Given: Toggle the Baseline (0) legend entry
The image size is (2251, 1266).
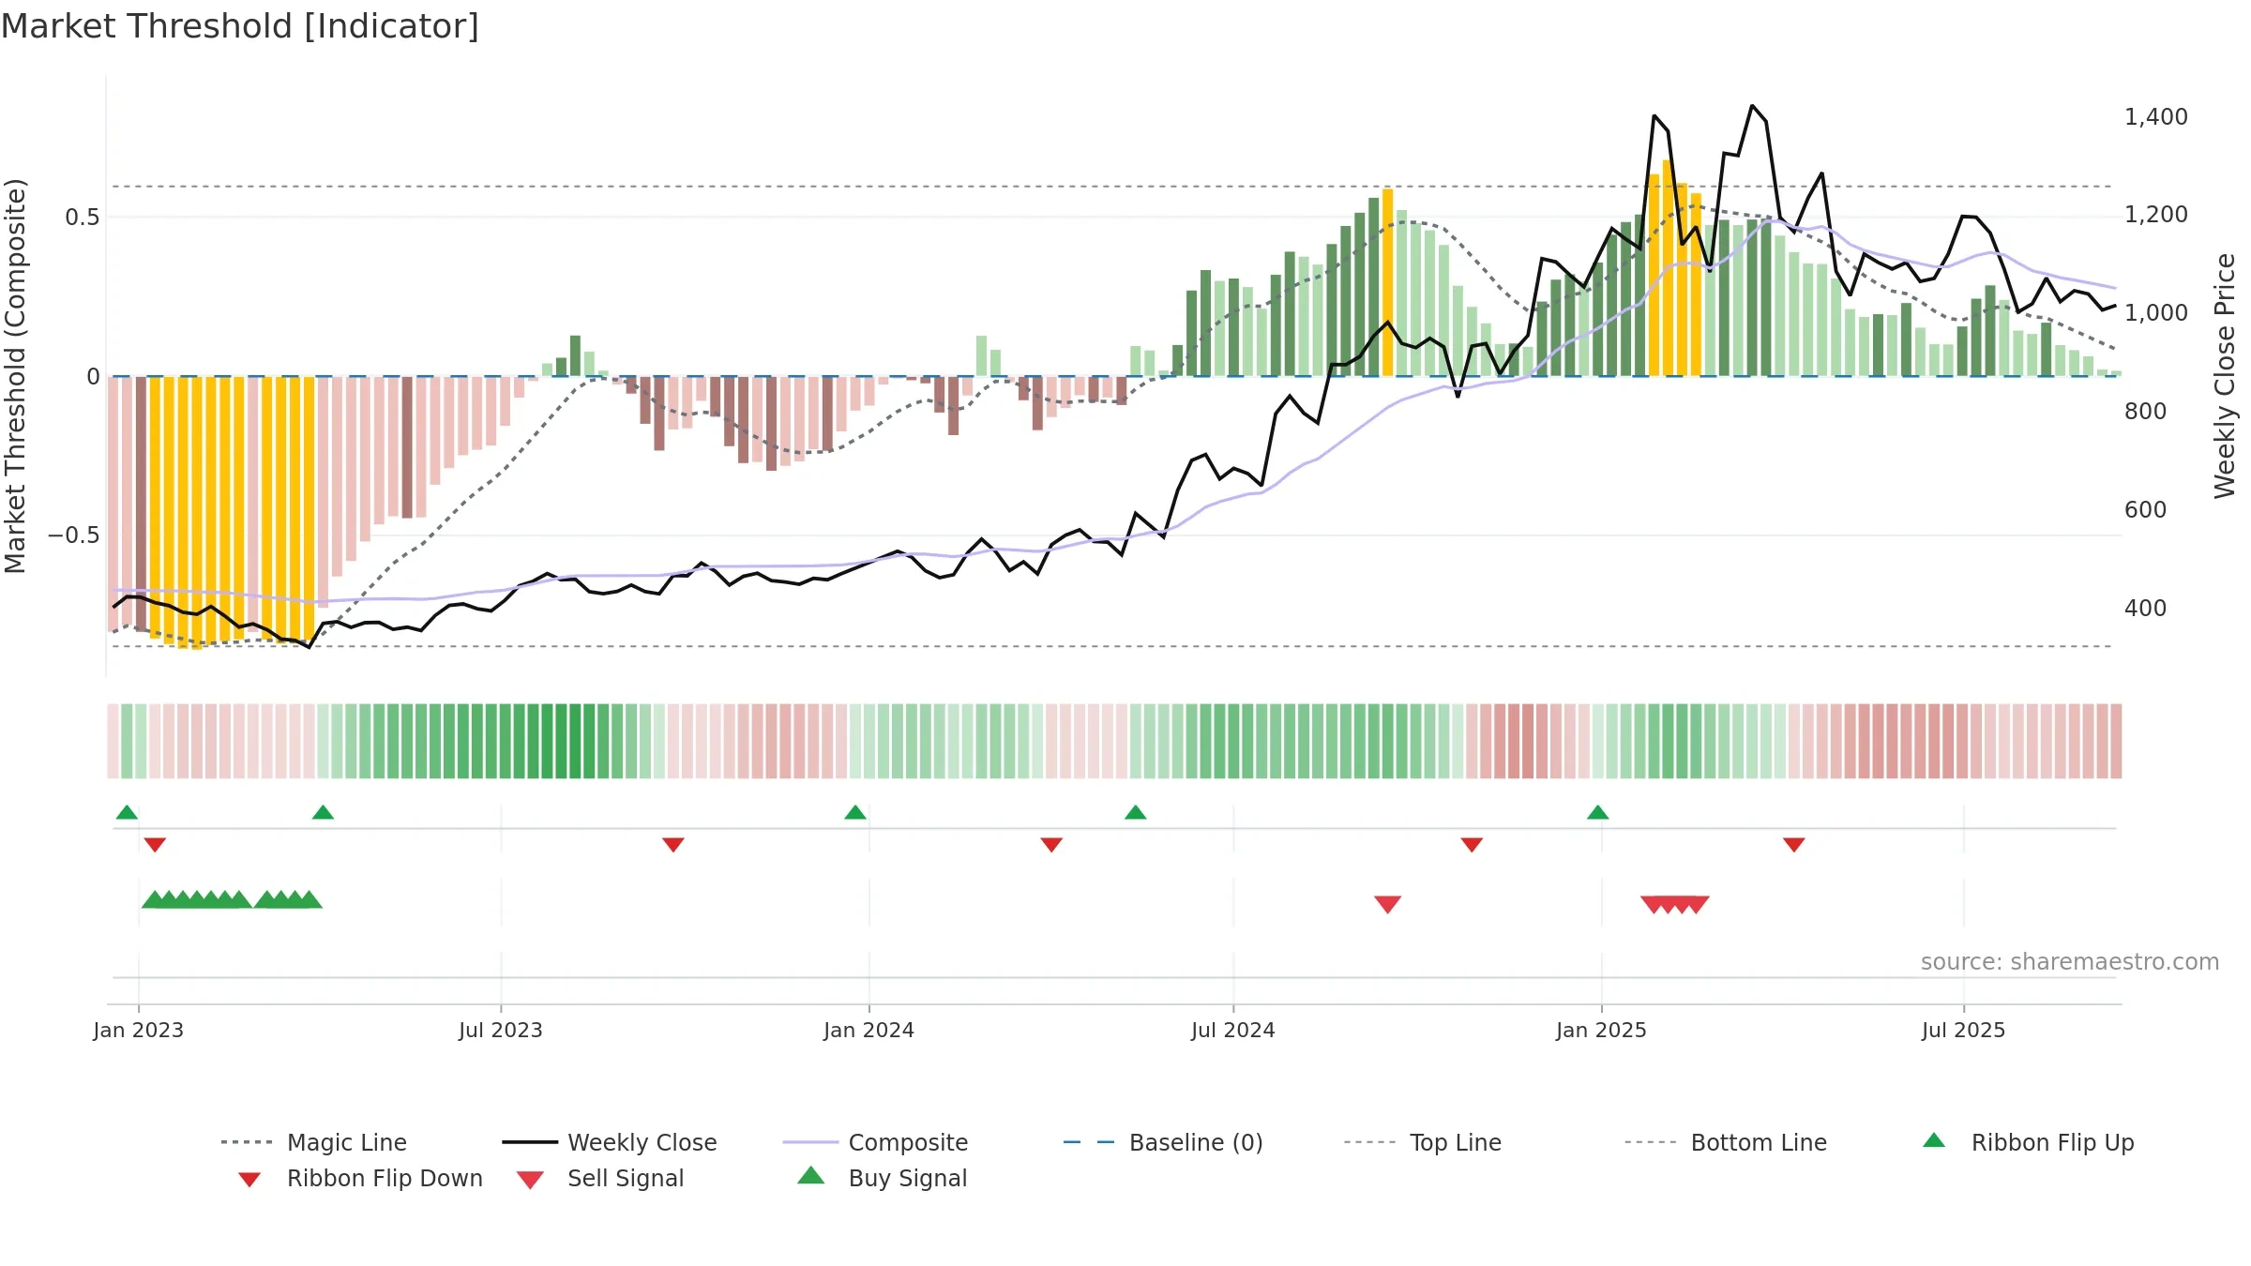Looking at the screenshot, I should 1163,1142.
